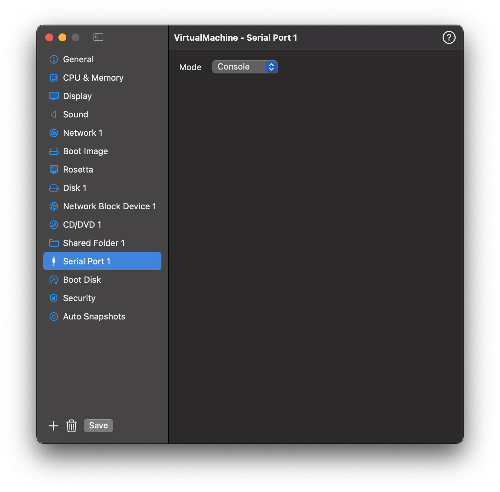The height and width of the screenshot is (492, 500).
Task: Select the Rosetta section
Action: point(78,170)
